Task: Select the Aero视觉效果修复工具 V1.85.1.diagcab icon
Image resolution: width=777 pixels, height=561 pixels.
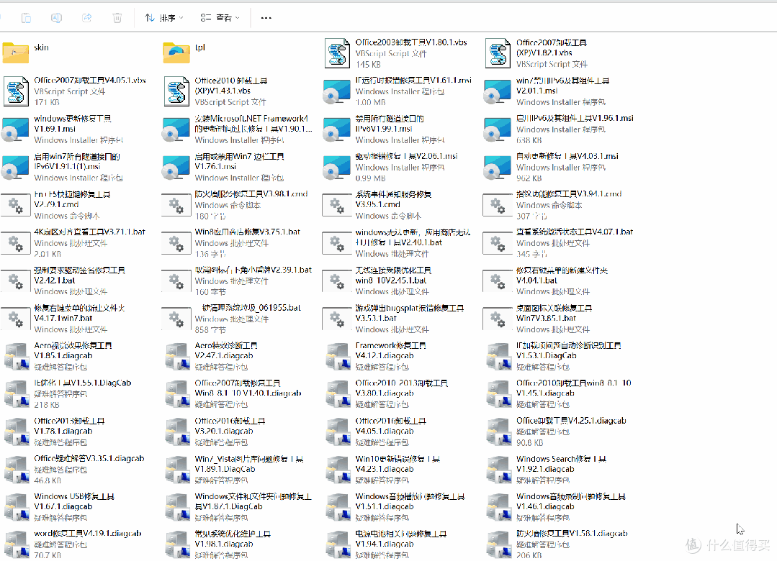Action: click(16, 357)
